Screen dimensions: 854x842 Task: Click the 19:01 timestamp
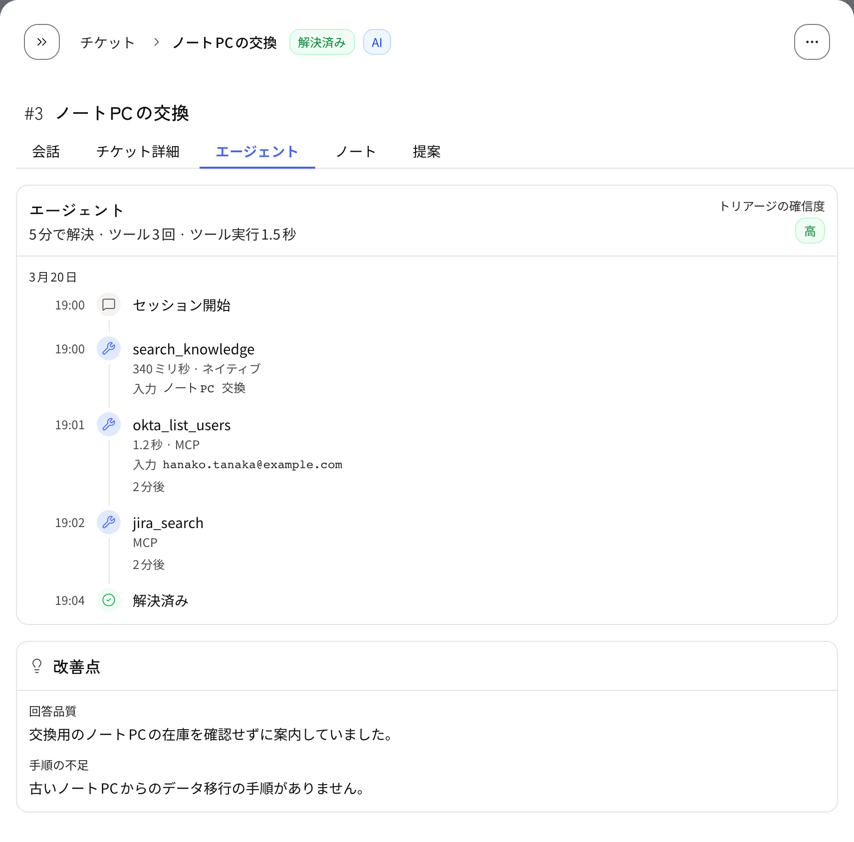70,425
